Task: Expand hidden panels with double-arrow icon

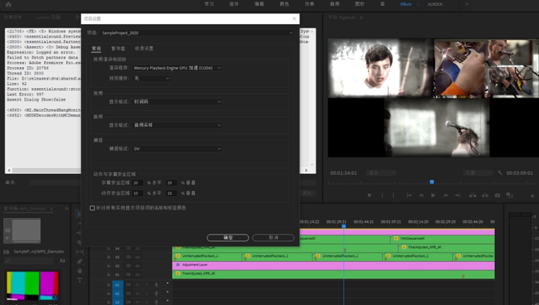Action: point(66,209)
